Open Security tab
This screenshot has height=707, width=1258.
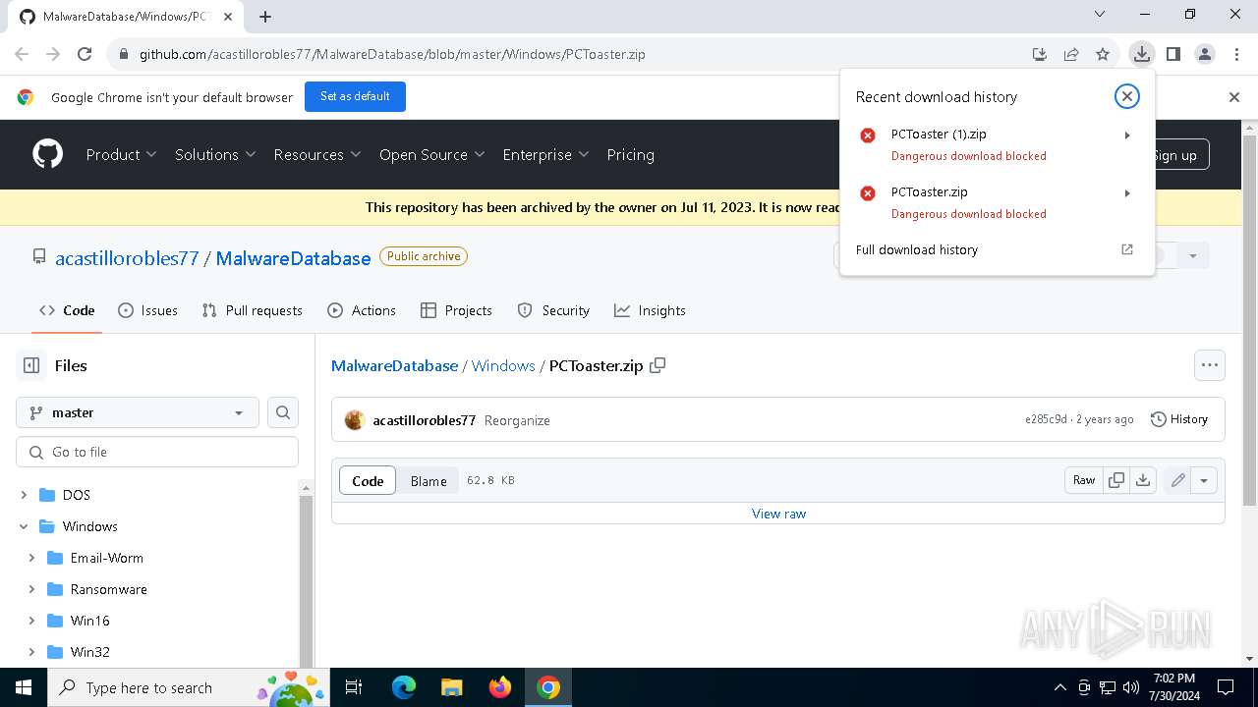point(553,310)
